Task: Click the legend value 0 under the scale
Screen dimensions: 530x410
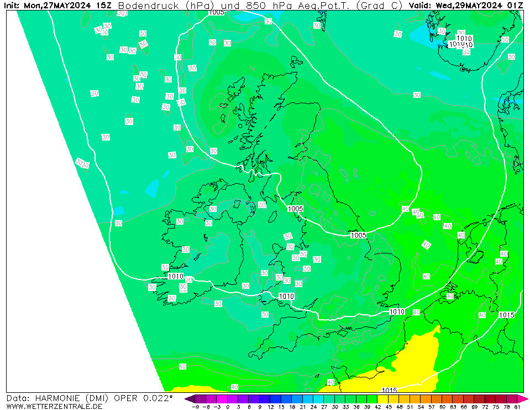Action: [228, 407]
